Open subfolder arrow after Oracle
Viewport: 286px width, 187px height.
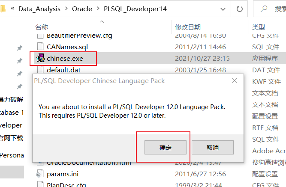click(98, 9)
